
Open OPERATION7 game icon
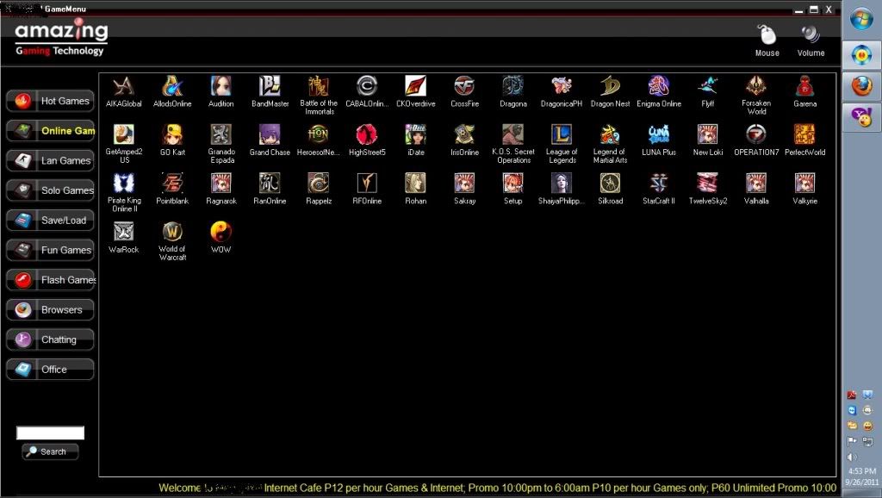[756, 135]
